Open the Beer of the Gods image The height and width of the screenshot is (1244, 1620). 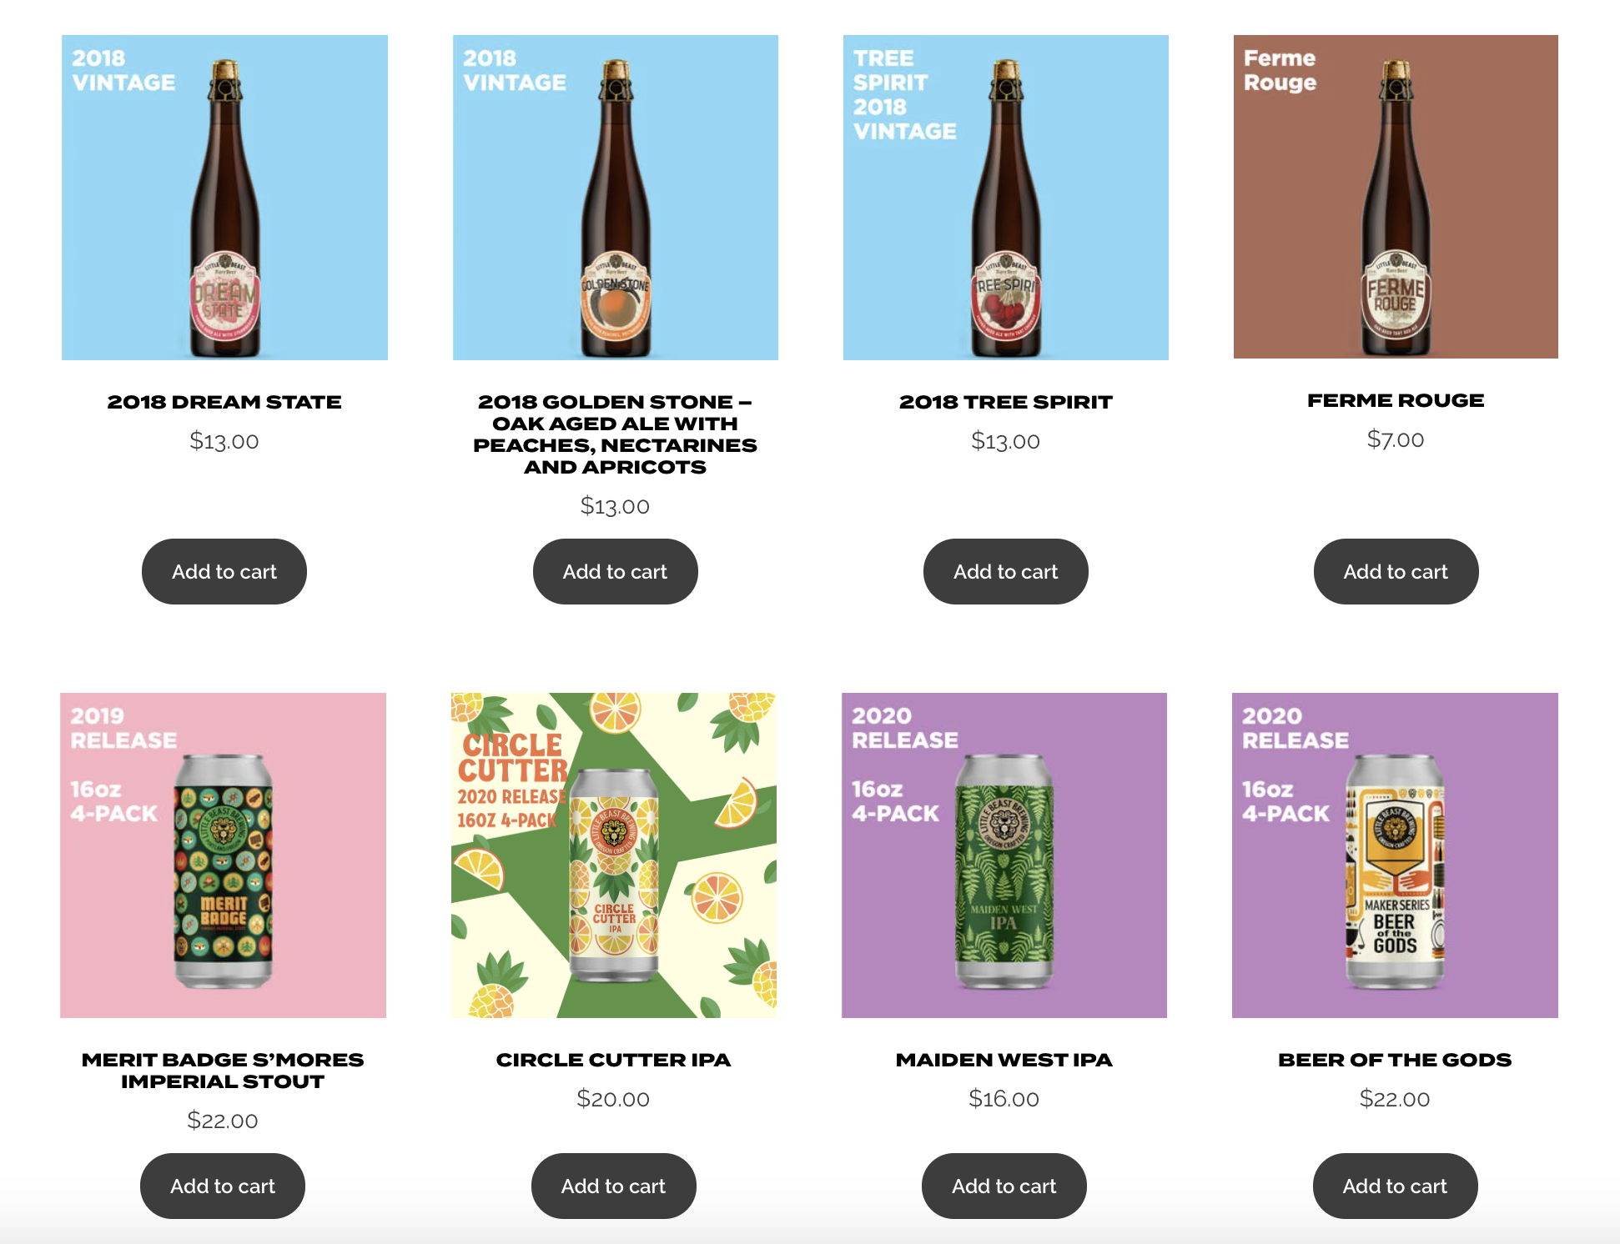click(1395, 855)
